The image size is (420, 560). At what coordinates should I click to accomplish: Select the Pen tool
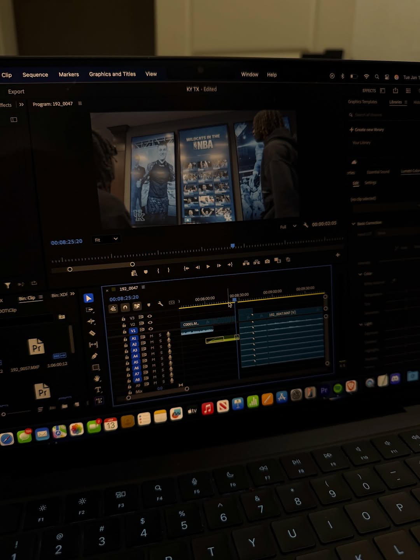point(94,356)
